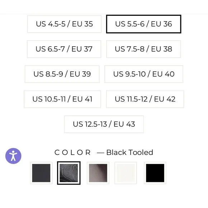The width and height of the screenshot is (208, 208).
Task: Open the accessibility widget icon
Action: point(13,156)
